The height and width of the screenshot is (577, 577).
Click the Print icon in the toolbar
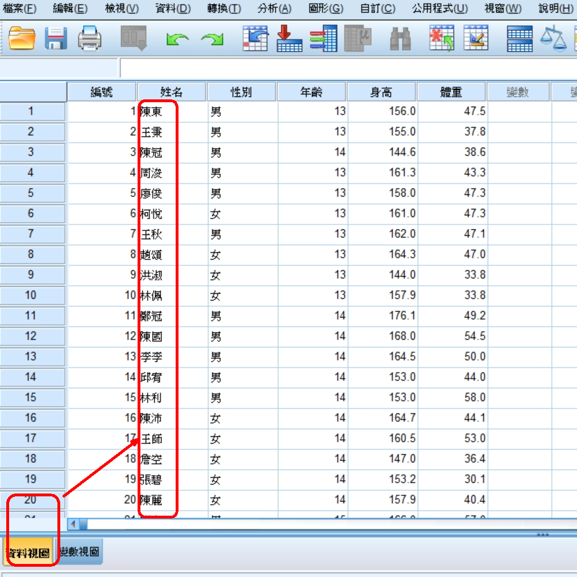(x=90, y=39)
